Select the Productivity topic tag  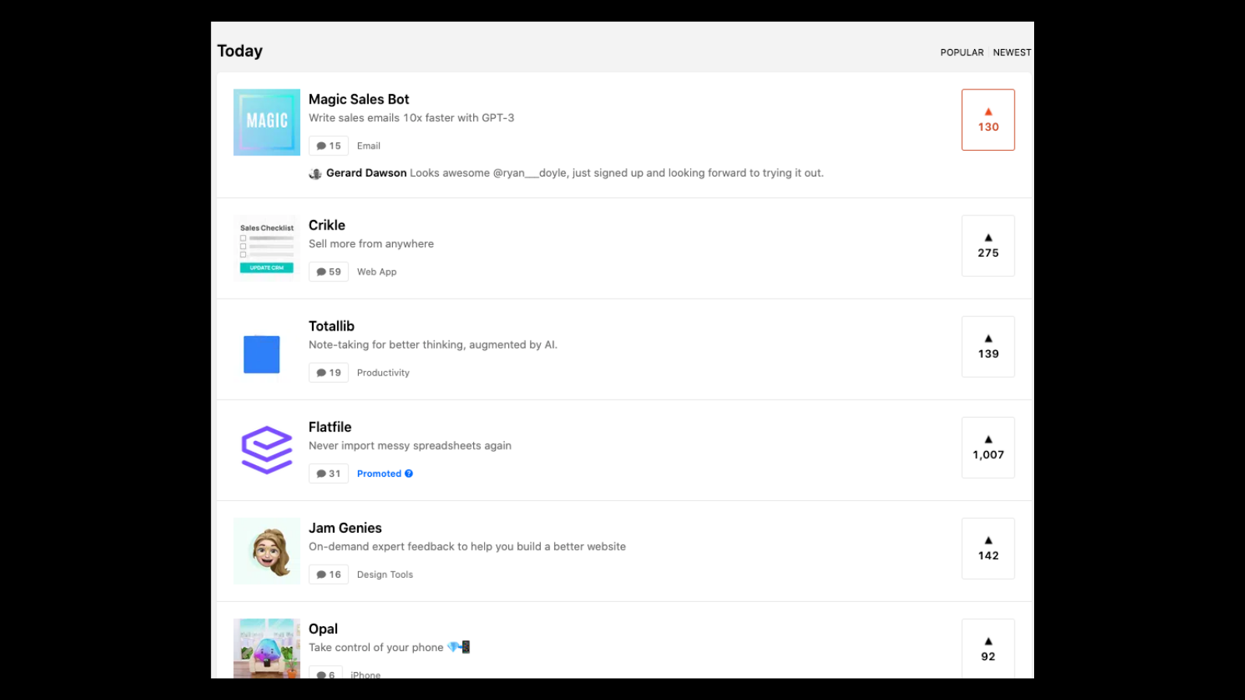(x=383, y=373)
